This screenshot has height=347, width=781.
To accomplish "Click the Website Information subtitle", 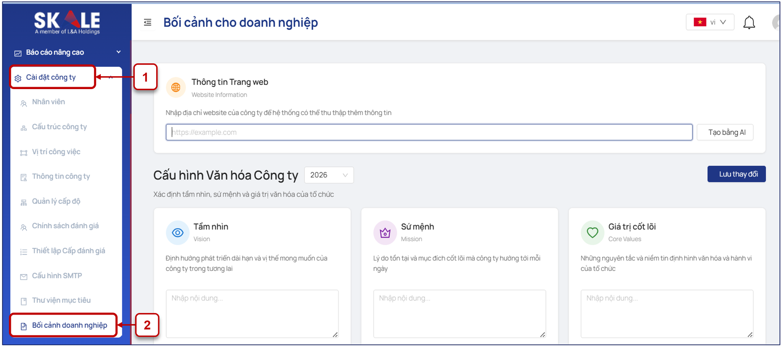I will 219,95.
